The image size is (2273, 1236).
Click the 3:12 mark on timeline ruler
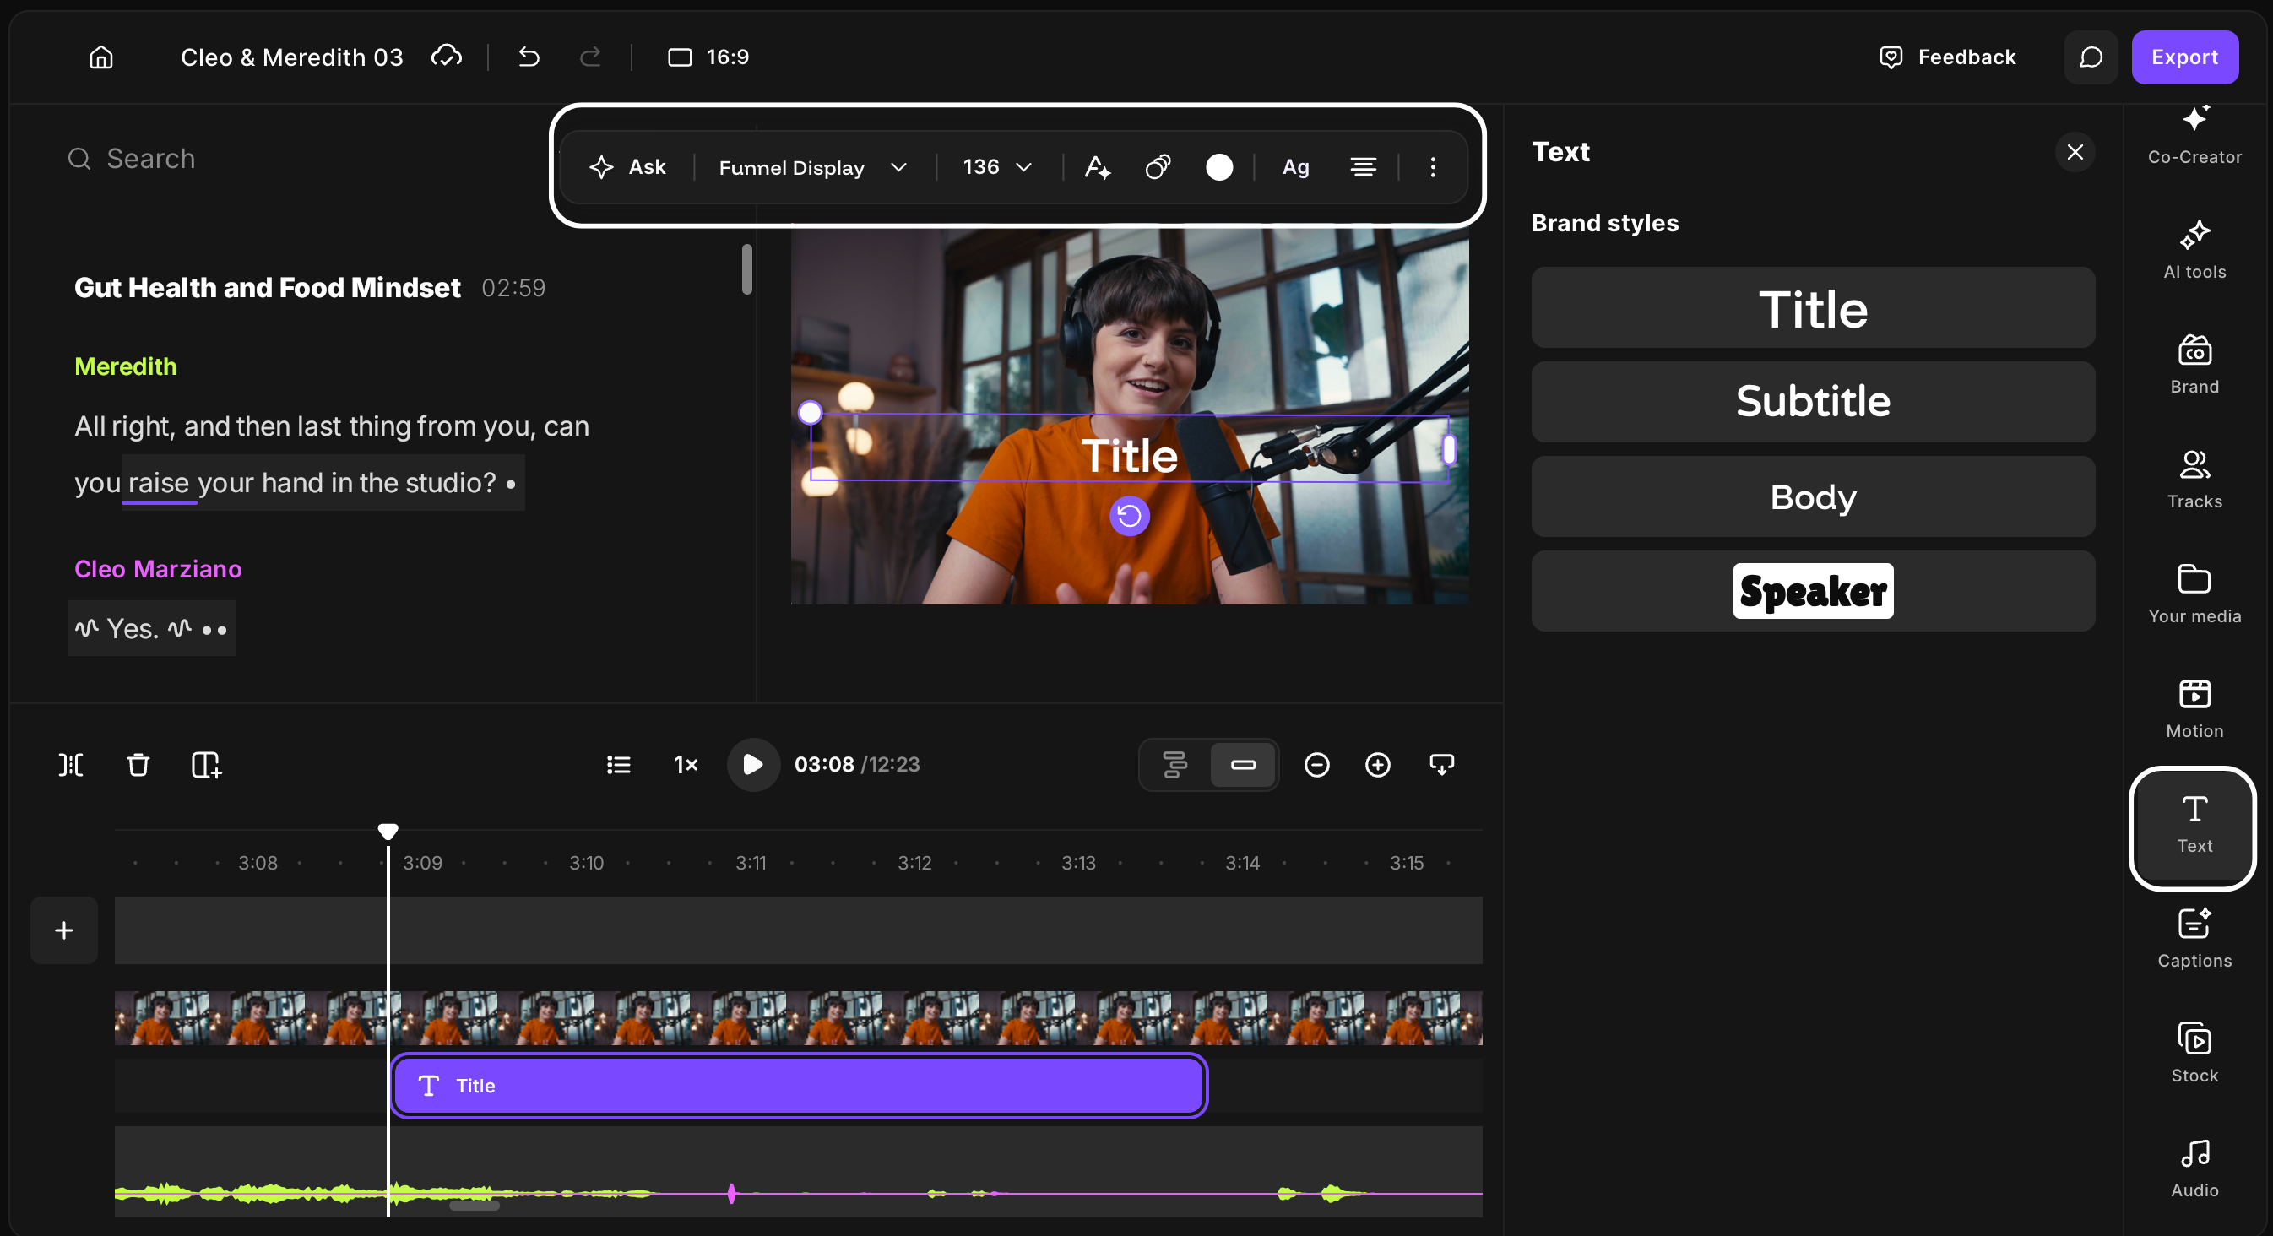914,863
